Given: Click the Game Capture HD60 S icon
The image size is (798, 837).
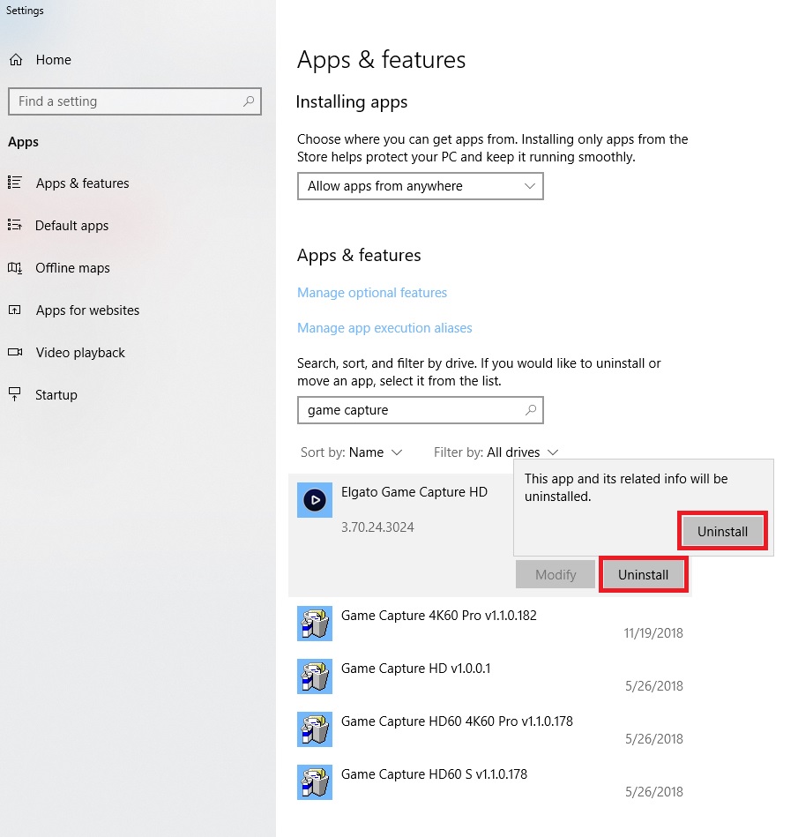Looking at the screenshot, I should coord(315,782).
